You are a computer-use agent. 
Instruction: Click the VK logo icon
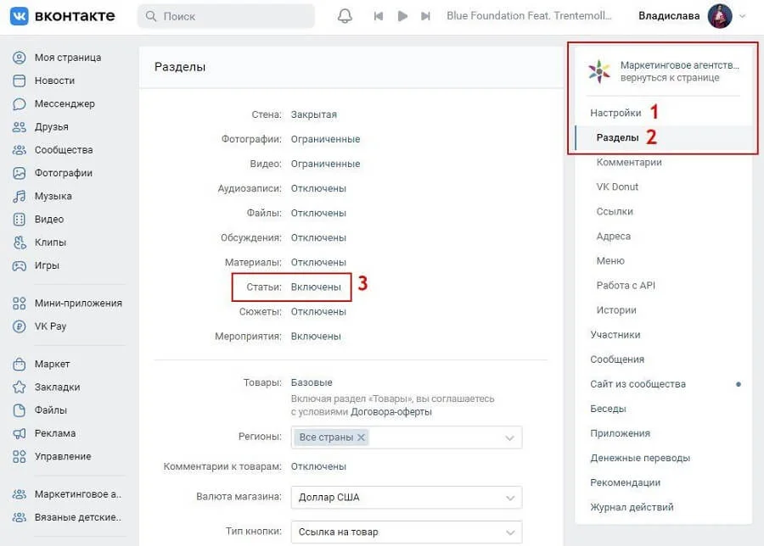(x=21, y=16)
